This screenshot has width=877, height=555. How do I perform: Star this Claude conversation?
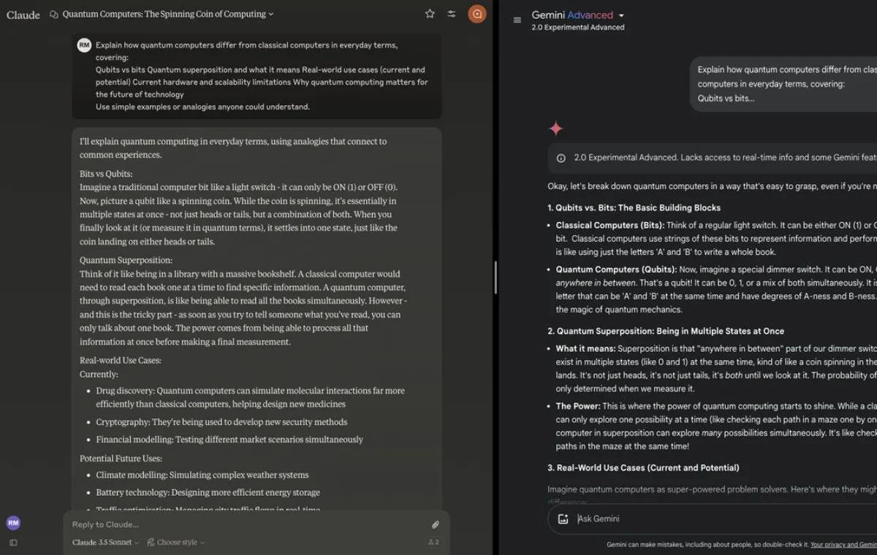point(430,14)
